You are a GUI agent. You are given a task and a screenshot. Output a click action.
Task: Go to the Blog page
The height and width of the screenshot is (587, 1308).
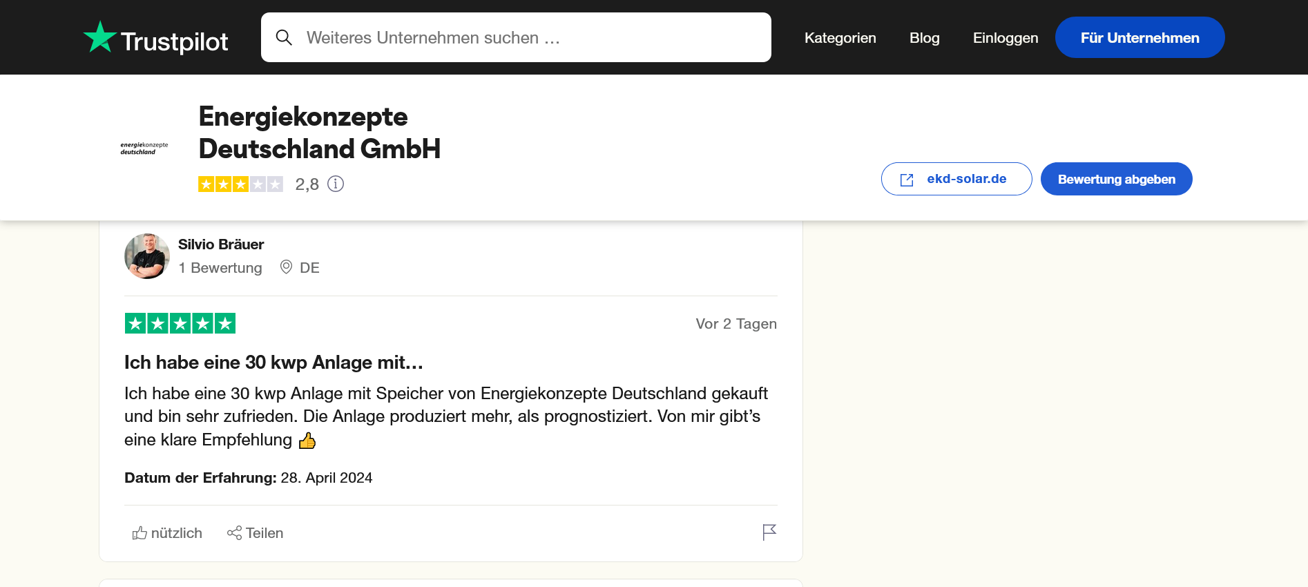(924, 38)
